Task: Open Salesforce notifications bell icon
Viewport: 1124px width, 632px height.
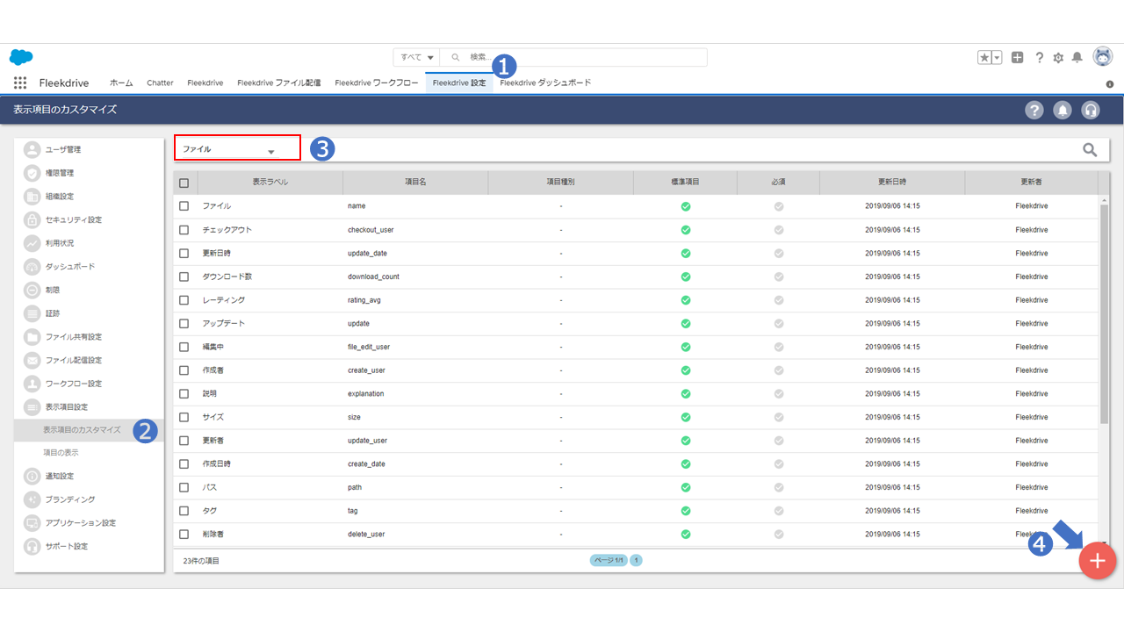Action: point(1077,57)
